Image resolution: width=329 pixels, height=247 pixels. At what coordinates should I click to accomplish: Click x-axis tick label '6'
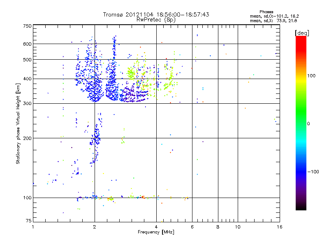tap(192, 227)
